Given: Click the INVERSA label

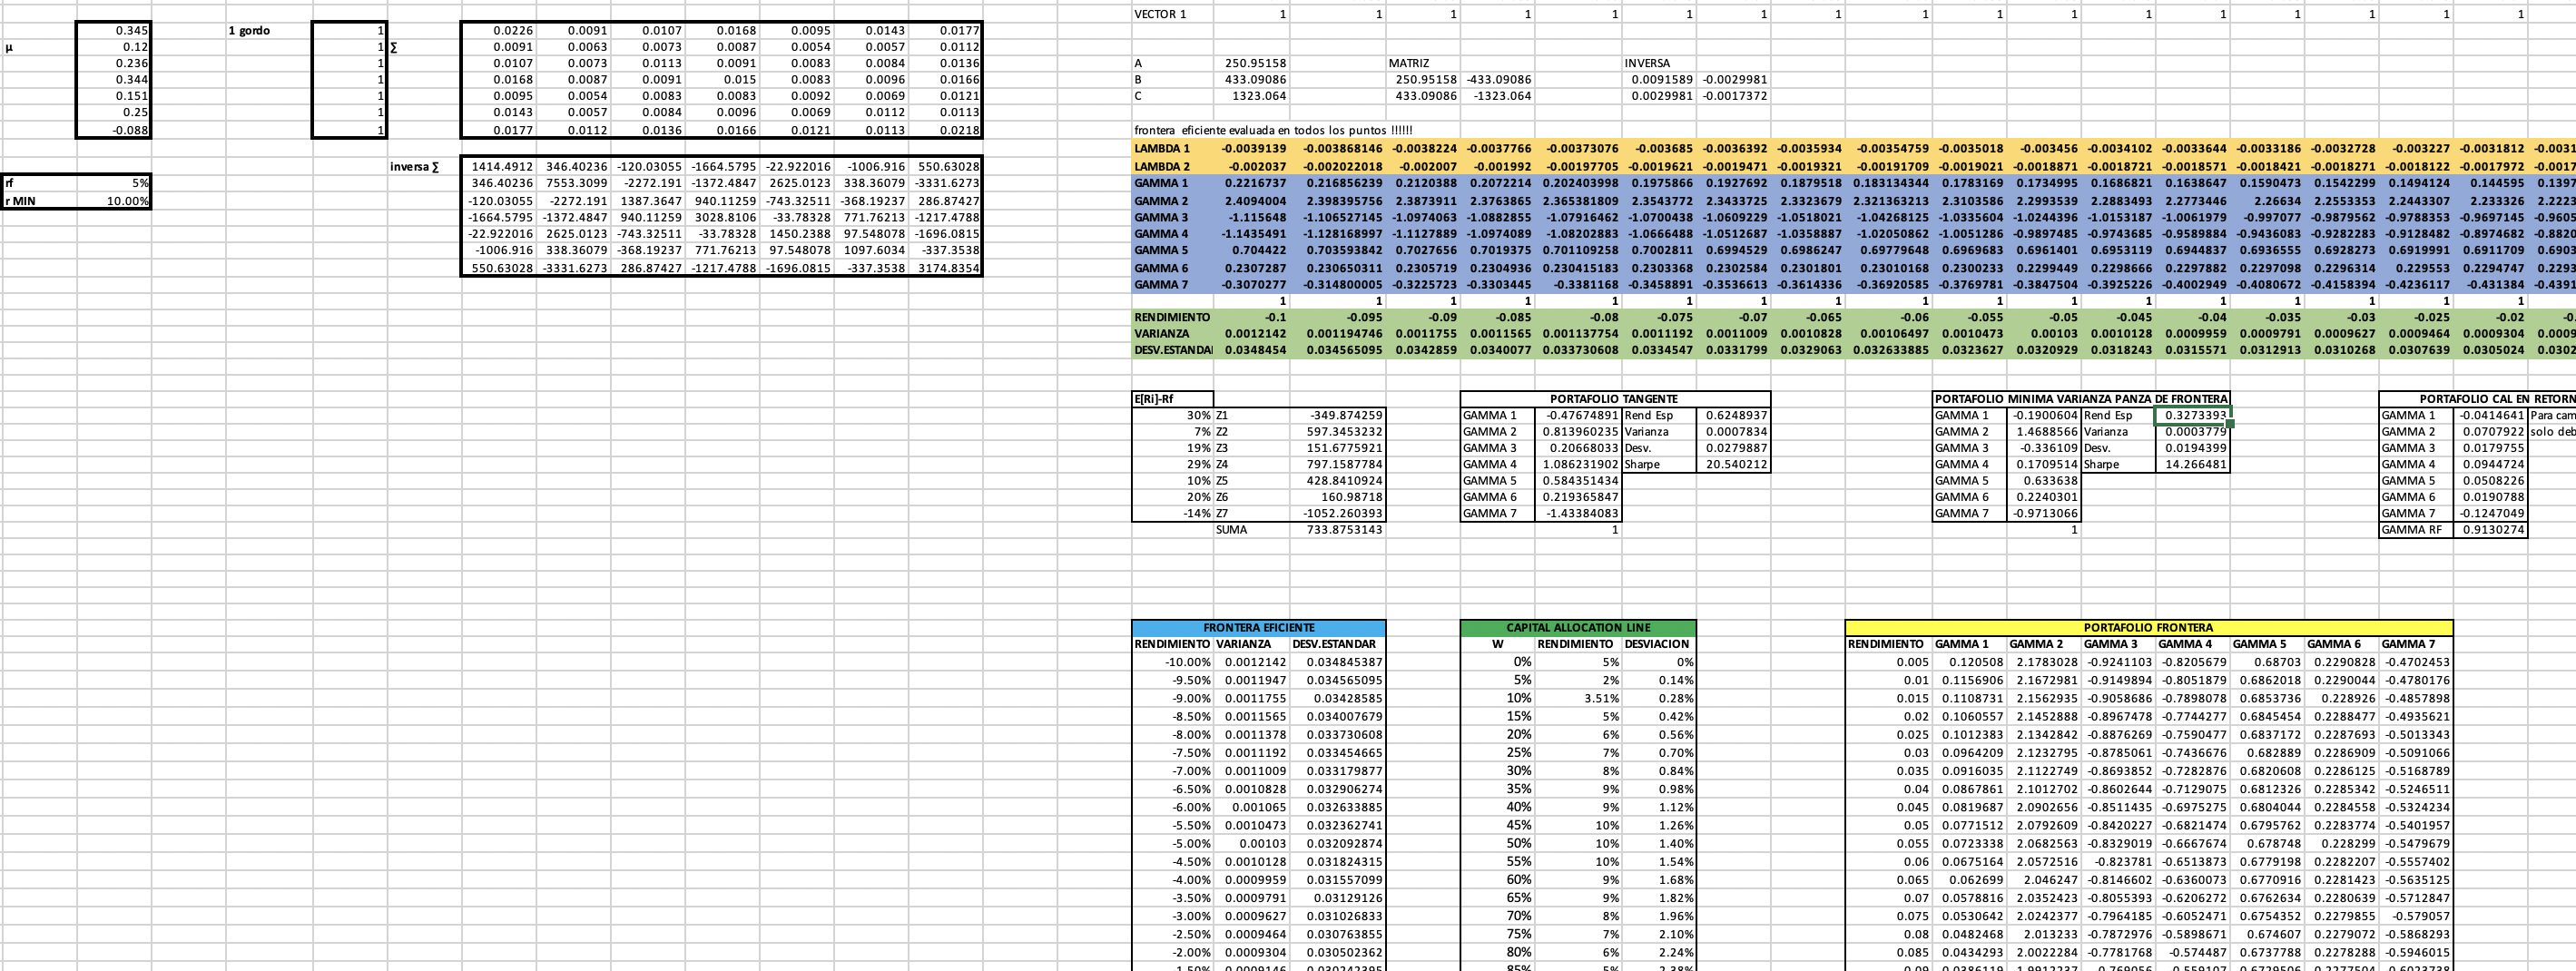Looking at the screenshot, I should [1660, 63].
